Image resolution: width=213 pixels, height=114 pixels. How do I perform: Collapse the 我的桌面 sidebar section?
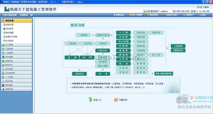(17, 20)
